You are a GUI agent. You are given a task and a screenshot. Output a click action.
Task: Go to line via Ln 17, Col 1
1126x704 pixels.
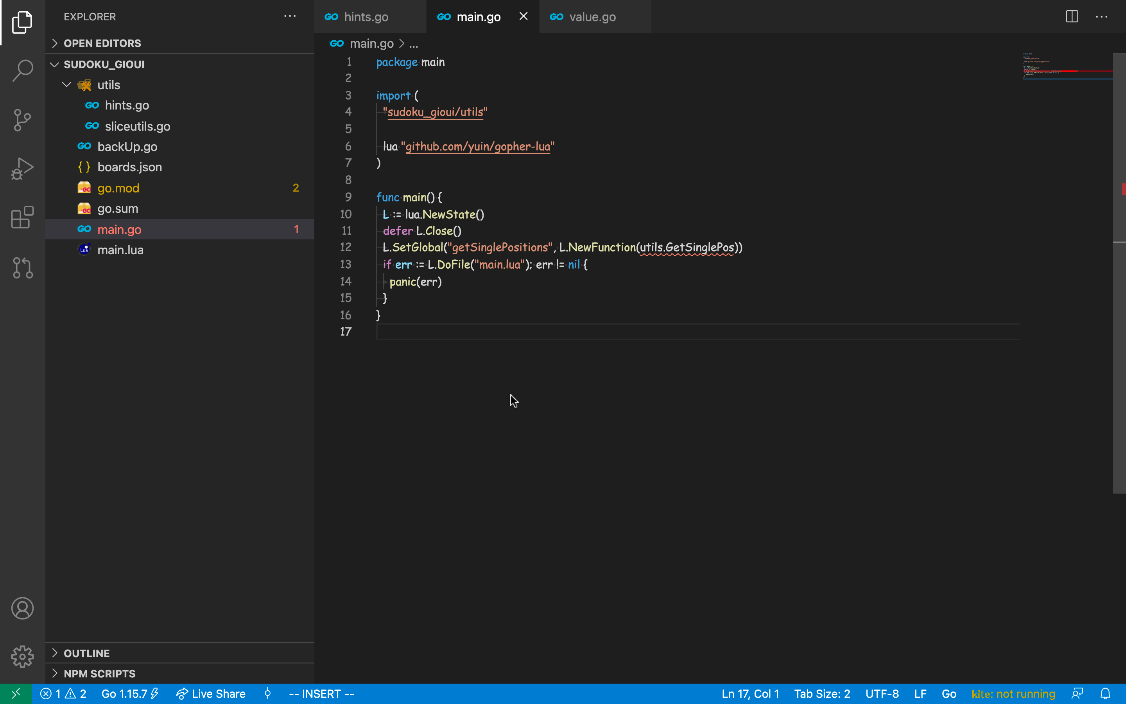tap(750, 694)
